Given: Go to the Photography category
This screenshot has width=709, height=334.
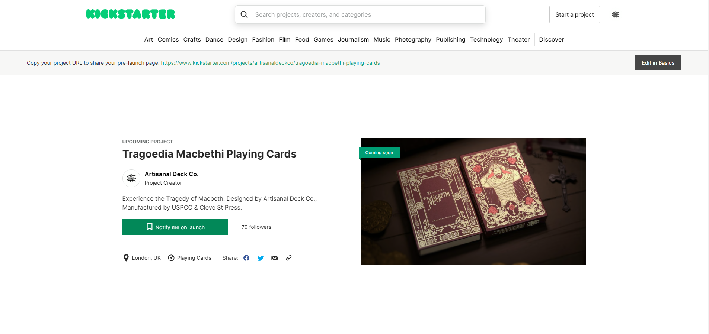Looking at the screenshot, I should click(x=413, y=39).
